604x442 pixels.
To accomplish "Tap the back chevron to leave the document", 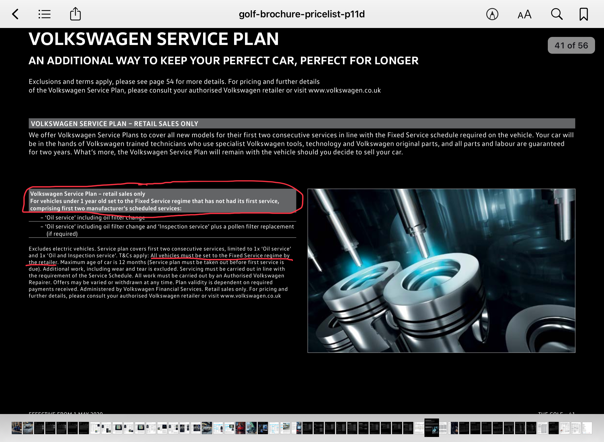I will 16,14.
